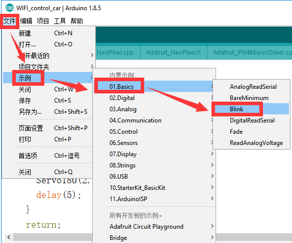
Task: Switch to the Adafruit_NeoPixel.h tab
Action: click(173, 53)
